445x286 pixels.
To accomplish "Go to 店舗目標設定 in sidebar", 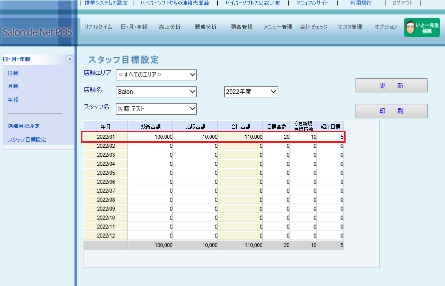I will (x=24, y=126).
